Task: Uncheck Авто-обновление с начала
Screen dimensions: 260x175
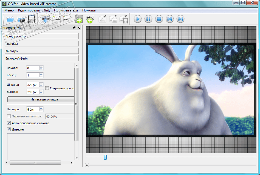Action: 9,123
